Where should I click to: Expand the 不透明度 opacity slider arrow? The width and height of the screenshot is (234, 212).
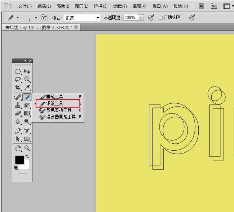pos(141,18)
